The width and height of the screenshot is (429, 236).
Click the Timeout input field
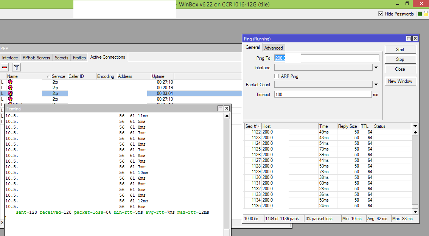point(323,94)
